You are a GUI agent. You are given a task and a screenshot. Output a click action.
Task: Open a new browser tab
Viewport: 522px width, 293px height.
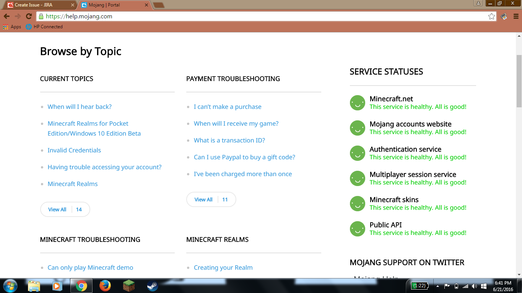pyautogui.click(x=158, y=5)
